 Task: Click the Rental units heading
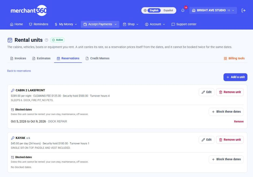[x=28, y=40]
